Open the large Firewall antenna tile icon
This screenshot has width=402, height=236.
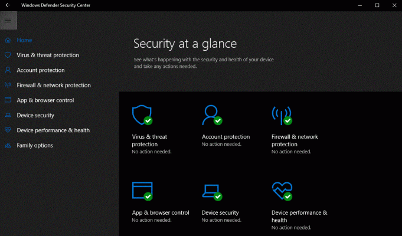282,115
